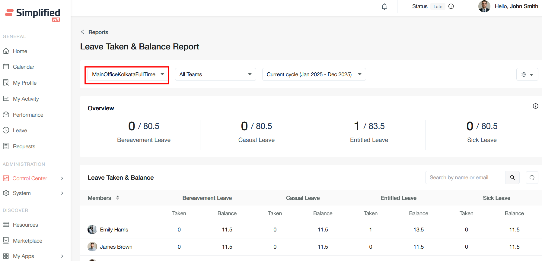This screenshot has height=261, width=542.
Task: Click the info icon beside Late status
Action: click(x=451, y=6)
